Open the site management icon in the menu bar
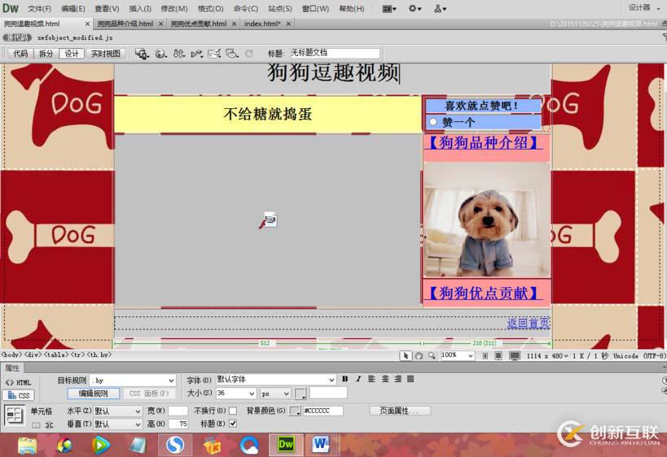Viewport: 667px width, 457px height. (x=440, y=8)
